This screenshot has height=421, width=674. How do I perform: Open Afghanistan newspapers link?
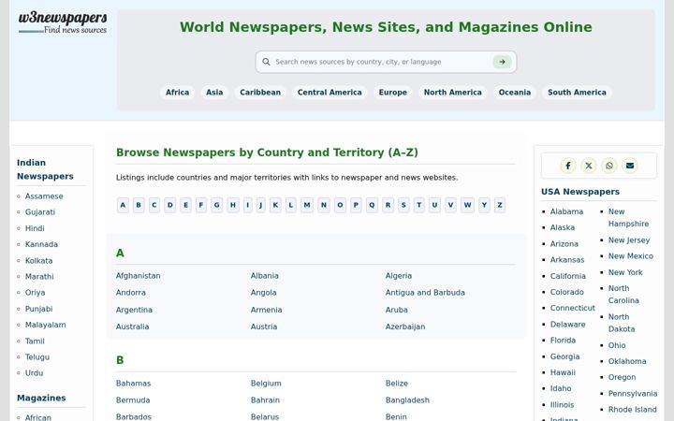coord(138,276)
